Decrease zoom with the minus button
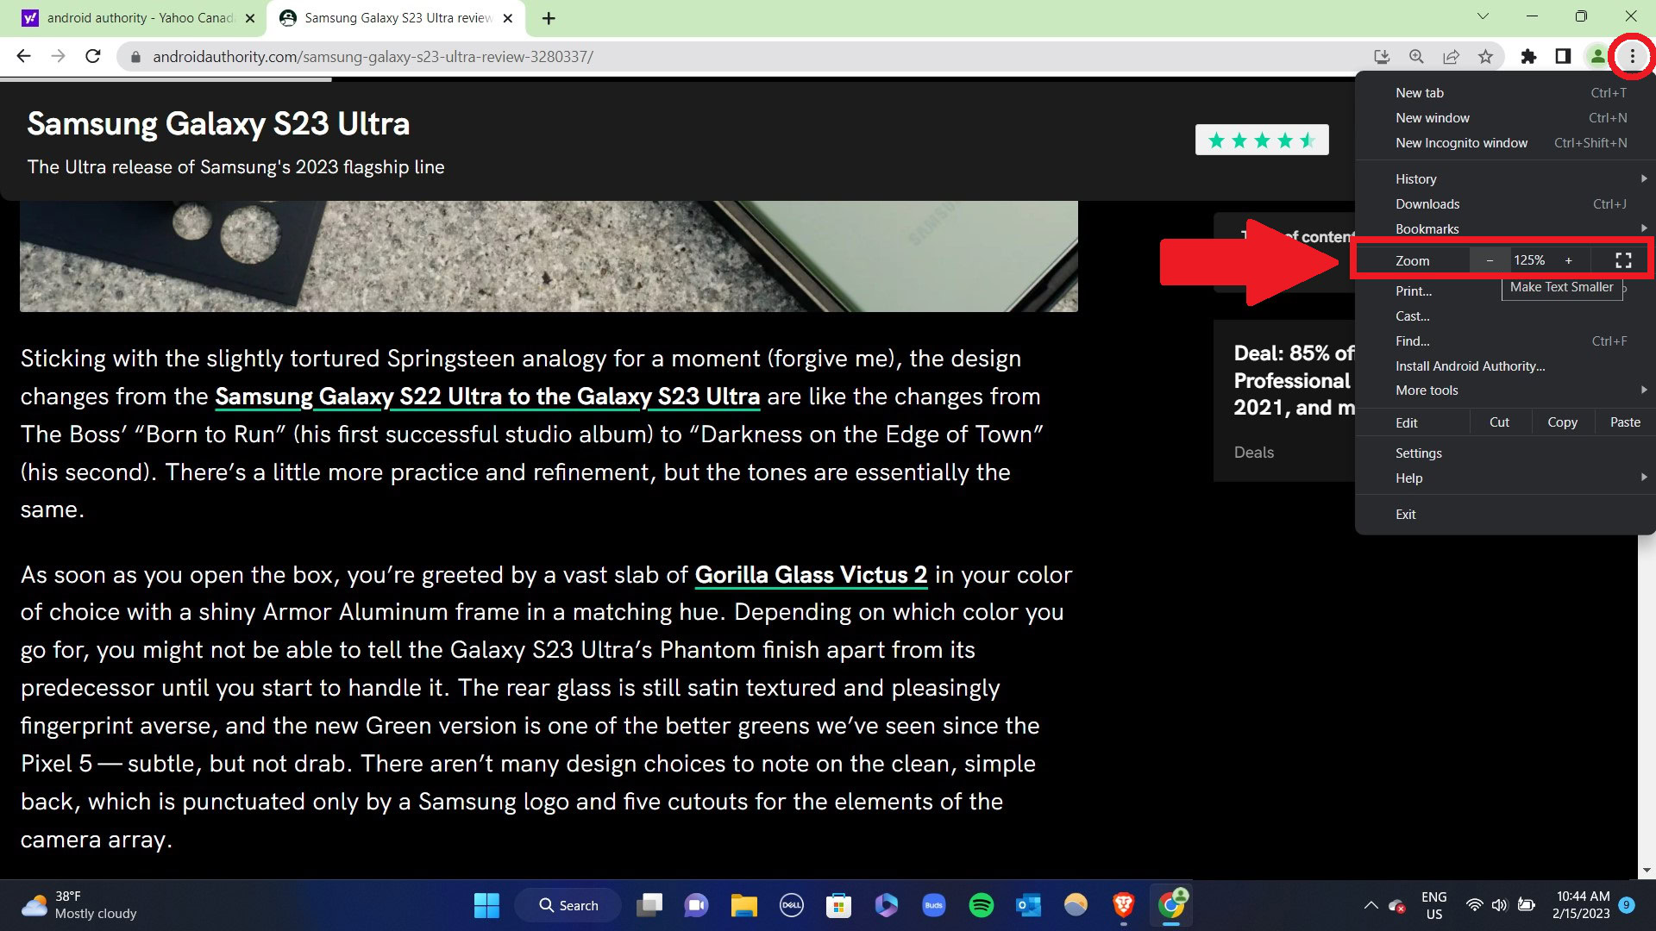 pos(1490,260)
